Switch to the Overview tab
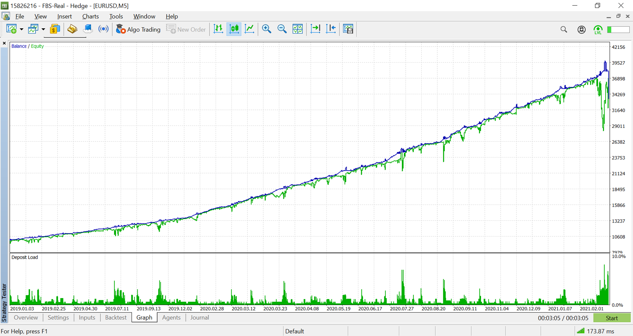633x336 pixels. coord(26,317)
